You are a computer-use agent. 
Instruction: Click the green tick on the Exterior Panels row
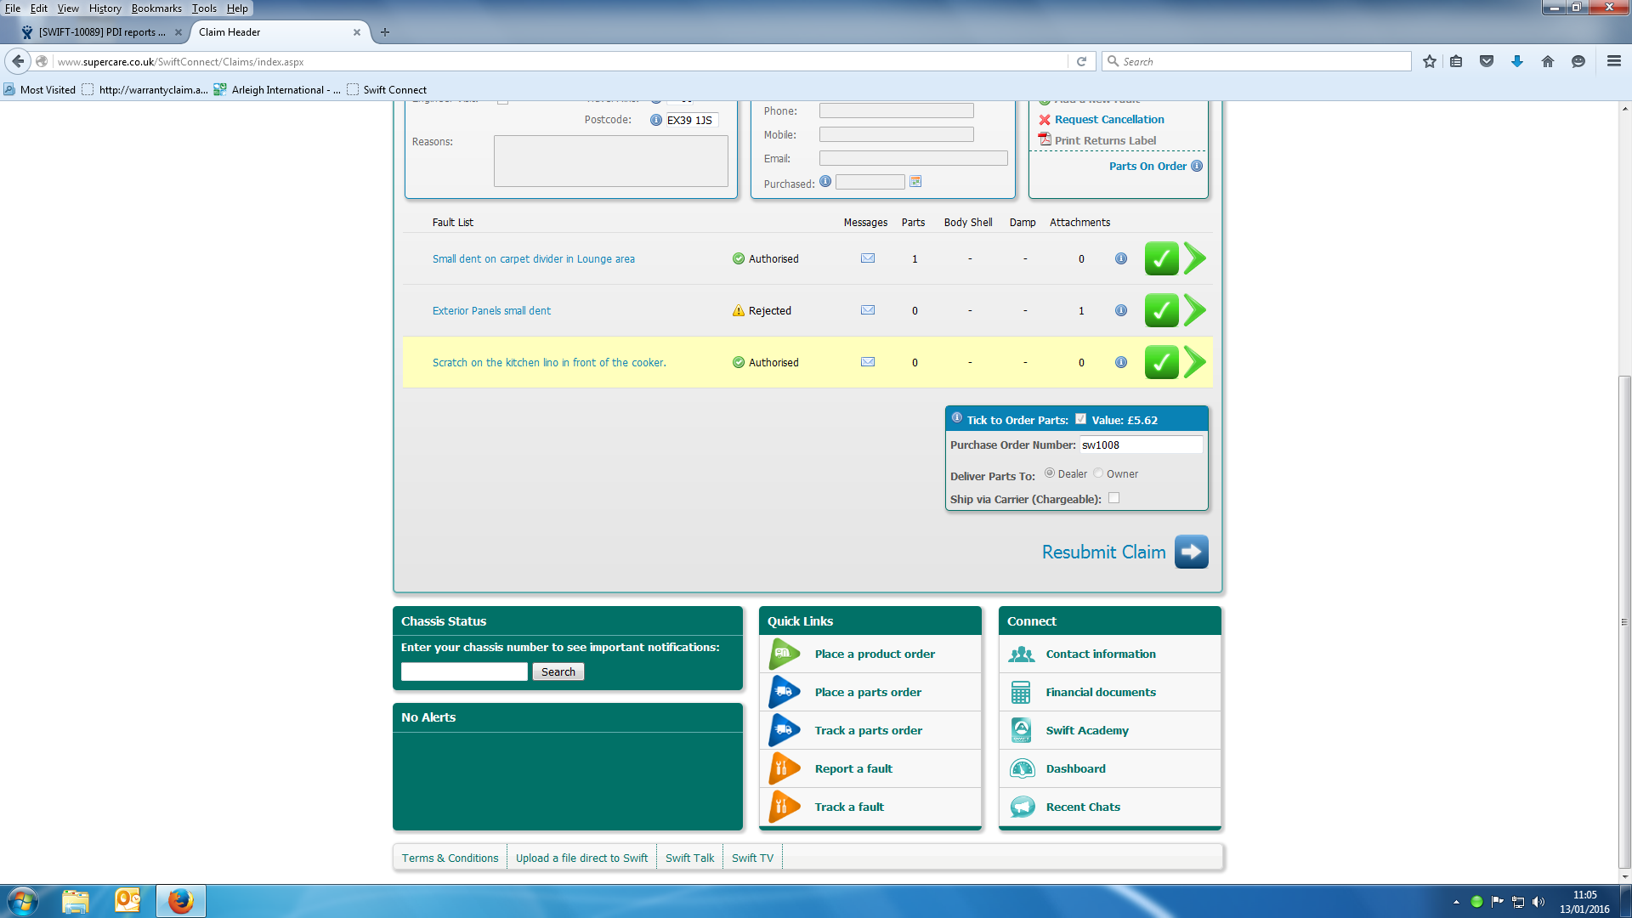pos(1160,310)
